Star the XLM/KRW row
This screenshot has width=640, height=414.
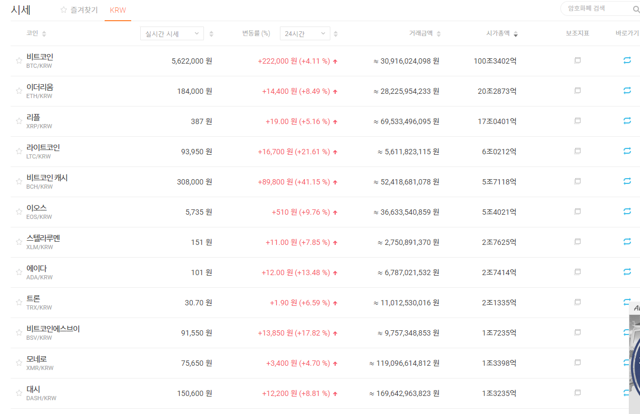pyautogui.click(x=19, y=242)
